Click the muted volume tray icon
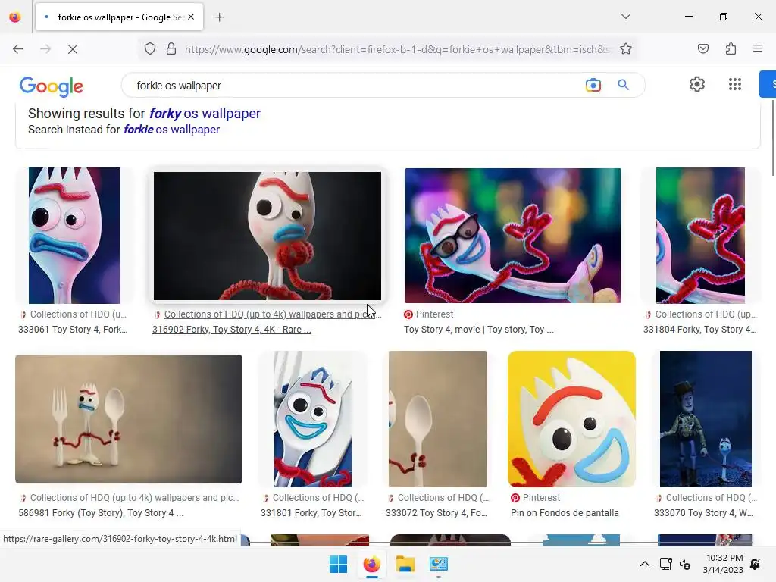 point(685,564)
